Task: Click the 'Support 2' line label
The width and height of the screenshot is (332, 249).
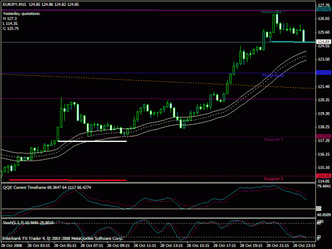Action: click(274, 179)
